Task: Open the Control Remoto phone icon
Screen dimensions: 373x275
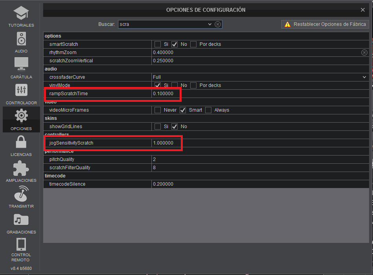Action: click(21, 244)
